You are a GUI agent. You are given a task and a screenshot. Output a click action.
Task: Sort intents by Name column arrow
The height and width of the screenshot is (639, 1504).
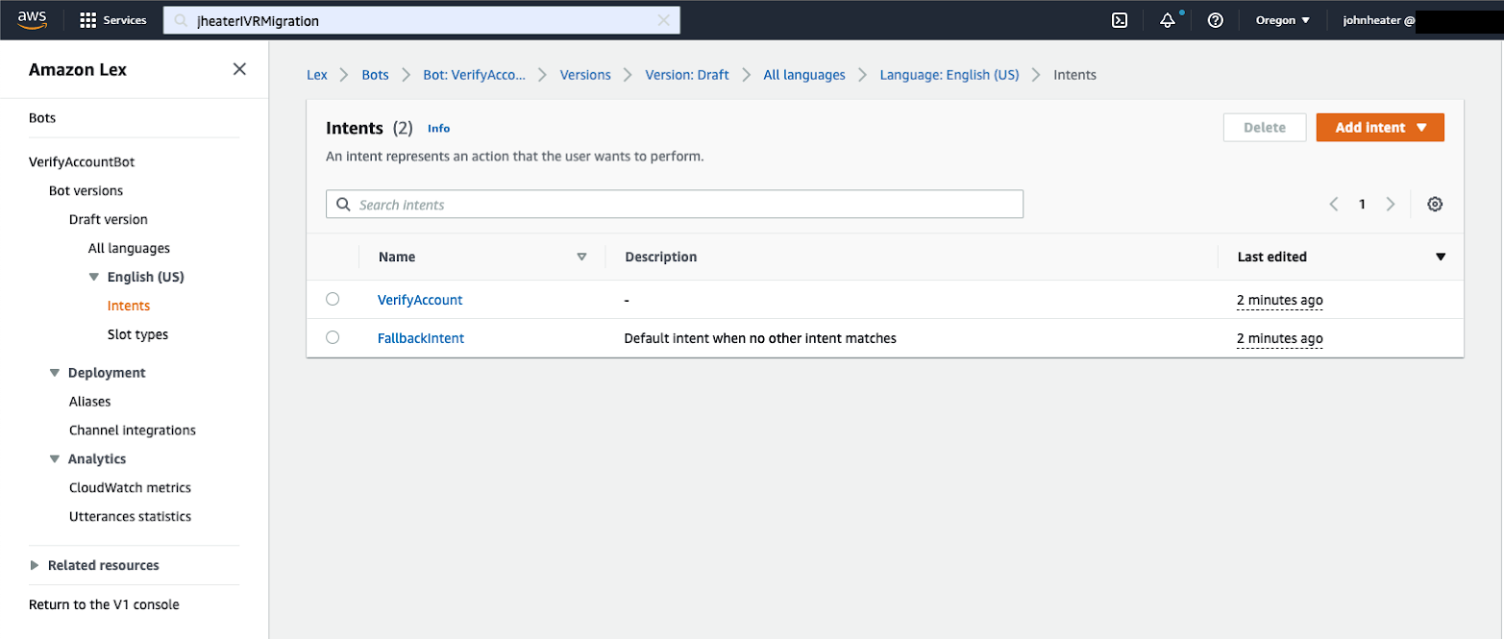pyautogui.click(x=581, y=257)
